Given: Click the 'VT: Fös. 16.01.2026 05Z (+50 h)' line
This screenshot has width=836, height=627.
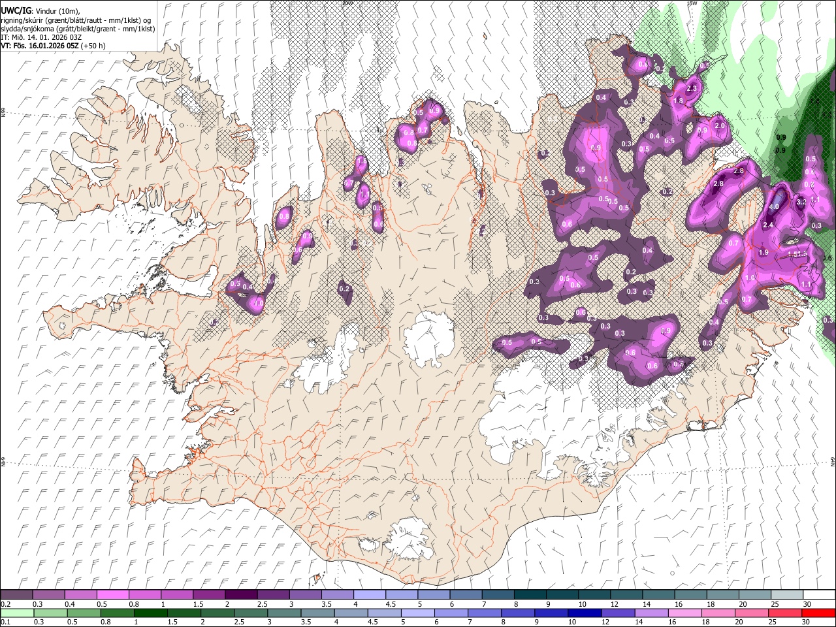Looking at the screenshot, I should pyautogui.click(x=53, y=46).
